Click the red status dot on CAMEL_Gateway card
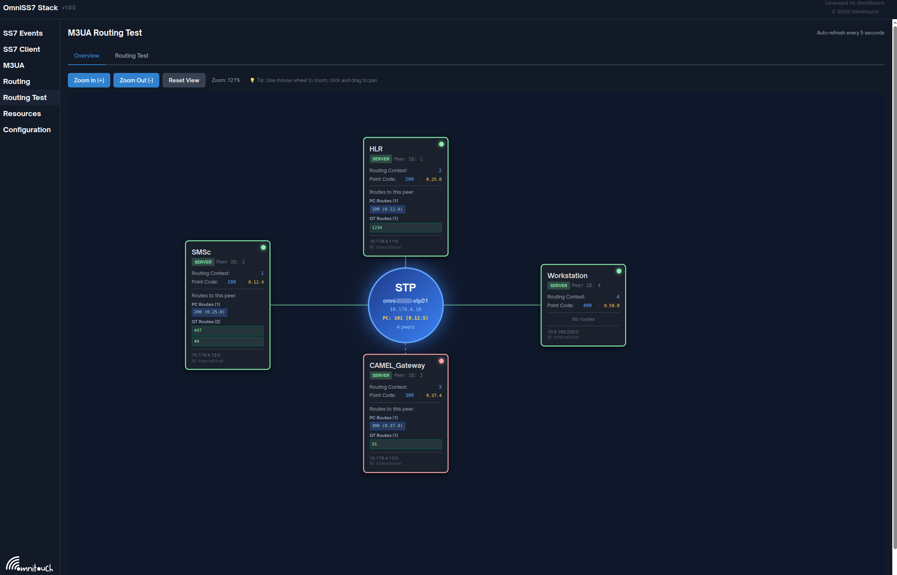This screenshot has height=575, width=897. pyautogui.click(x=441, y=361)
